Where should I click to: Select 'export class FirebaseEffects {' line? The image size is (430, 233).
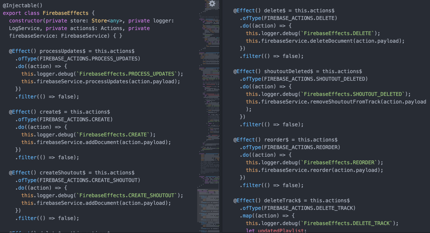[x=49, y=13]
